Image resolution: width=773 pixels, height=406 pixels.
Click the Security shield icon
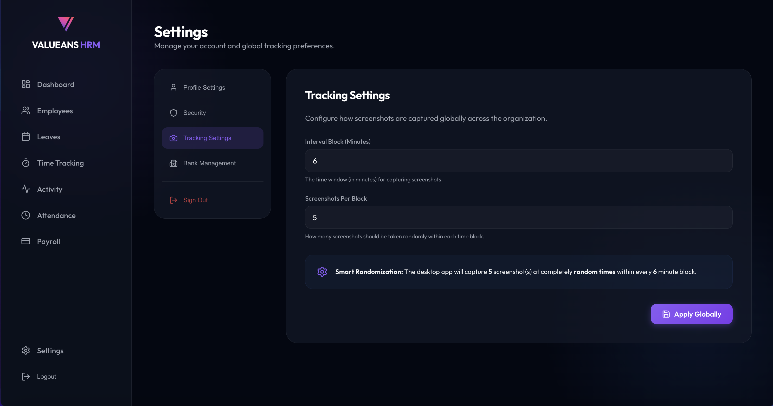pyautogui.click(x=173, y=113)
